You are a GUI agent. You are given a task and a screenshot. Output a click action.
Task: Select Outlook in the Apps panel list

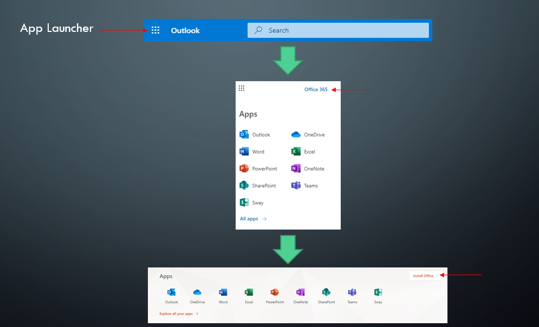pos(255,135)
